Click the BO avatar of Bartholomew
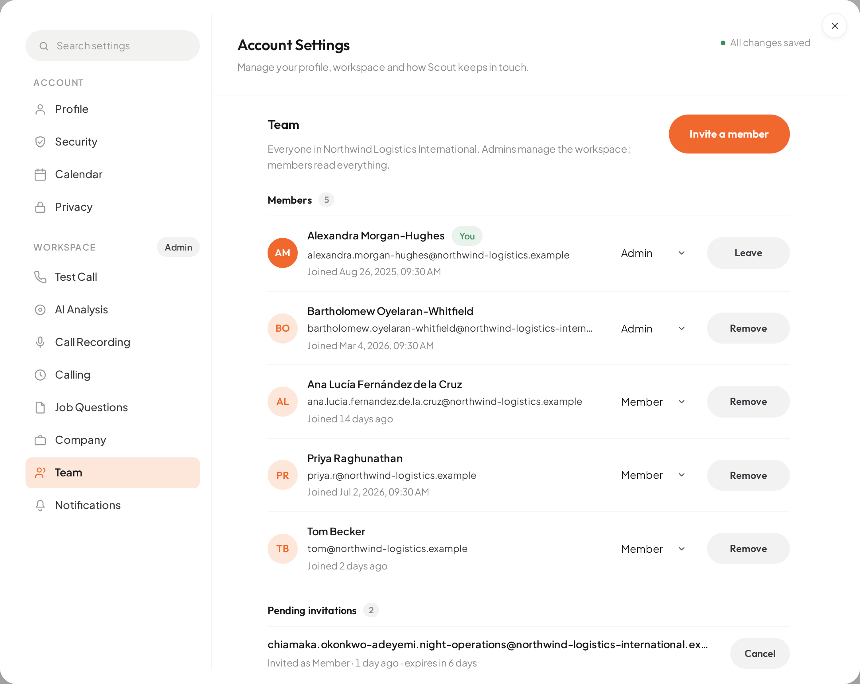This screenshot has width=860, height=684. click(x=282, y=328)
